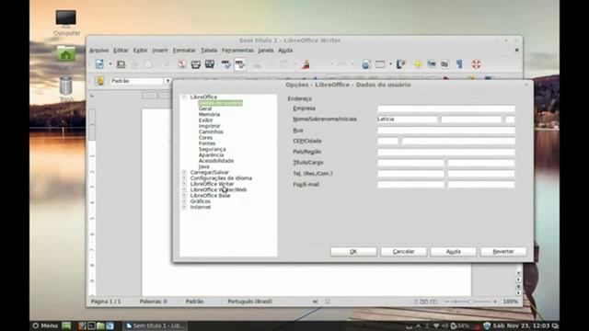Click Português (Brasil) in the status bar
Viewport: 589px width, 331px height.
pos(249,302)
